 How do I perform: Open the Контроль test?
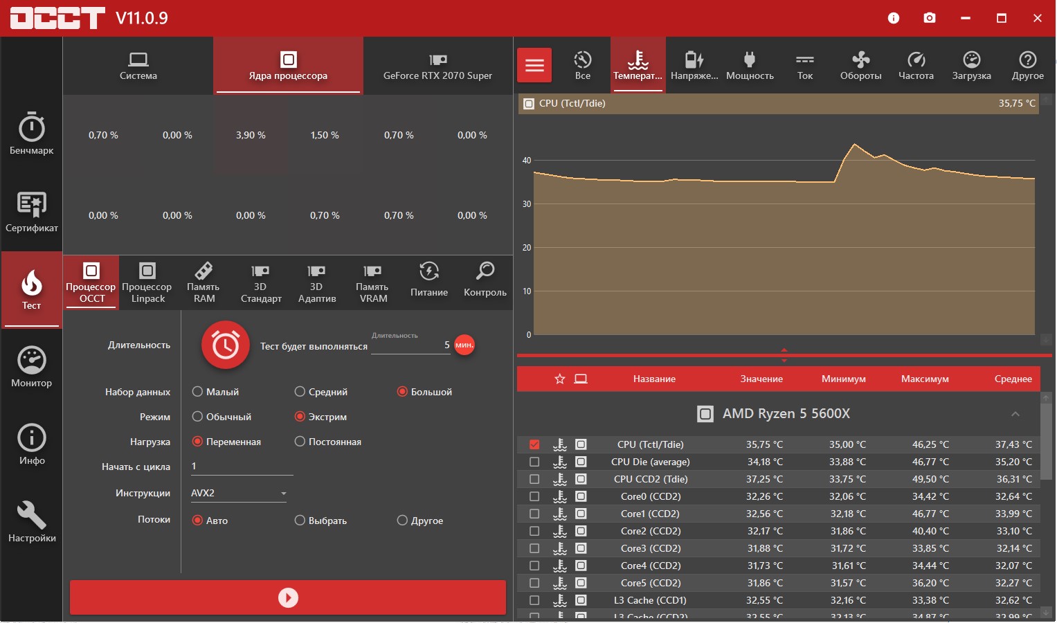[485, 282]
